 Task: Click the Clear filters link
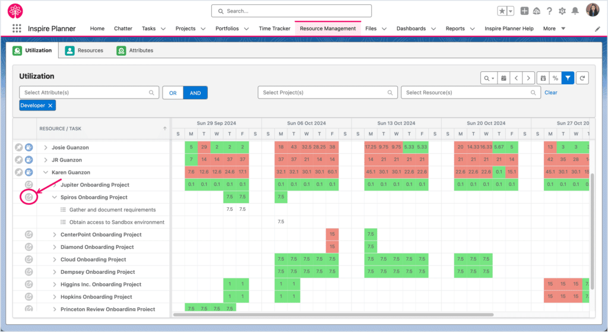click(550, 92)
